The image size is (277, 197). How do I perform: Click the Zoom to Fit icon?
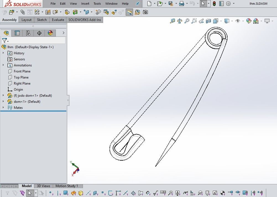(187, 21)
